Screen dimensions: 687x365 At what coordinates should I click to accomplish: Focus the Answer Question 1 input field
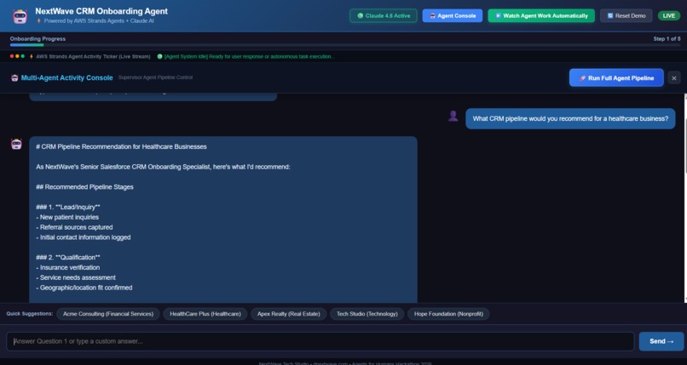tap(320, 341)
